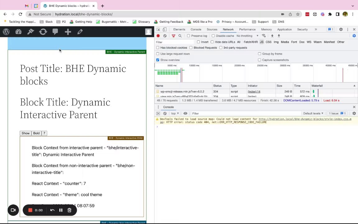
Task: Enable the Preserve log checkbox
Action: tap(189, 36)
